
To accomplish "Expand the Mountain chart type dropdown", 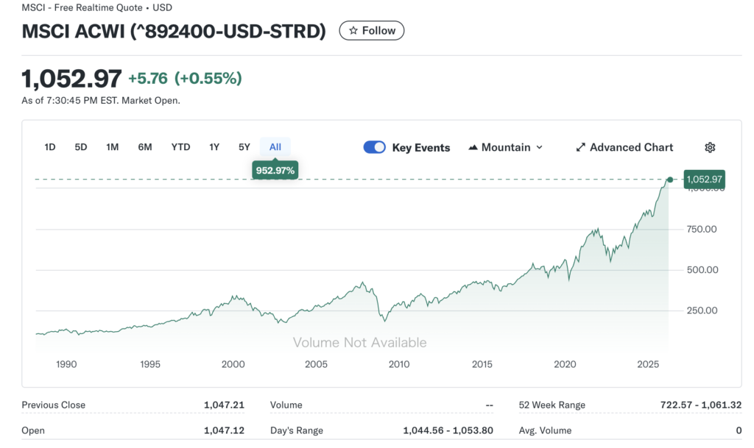I will 506,147.
